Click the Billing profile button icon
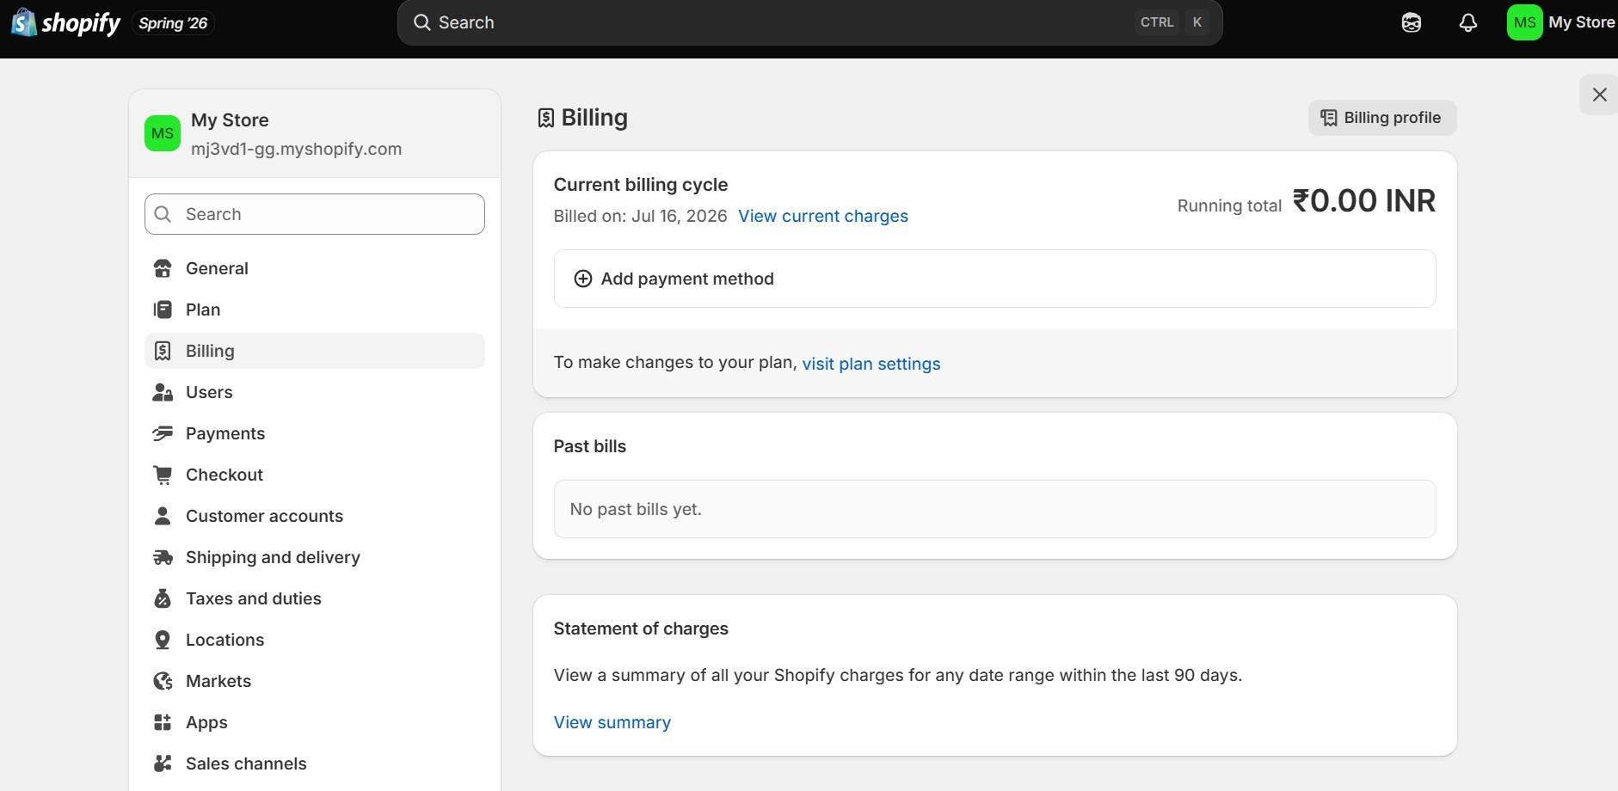Image resolution: width=1618 pixels, height=791 pixels. tap(1329, 118)
